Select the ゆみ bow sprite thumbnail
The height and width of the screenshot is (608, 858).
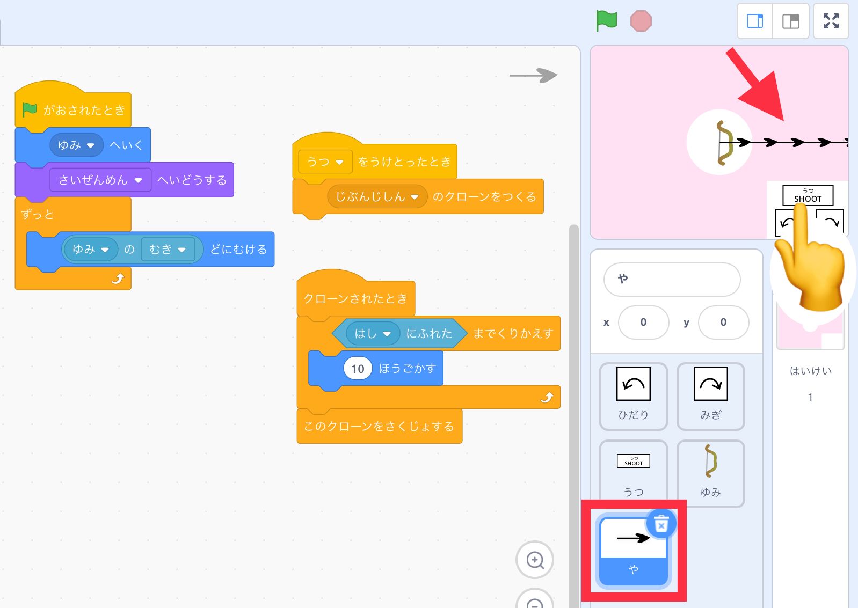[x=710, y=473]
